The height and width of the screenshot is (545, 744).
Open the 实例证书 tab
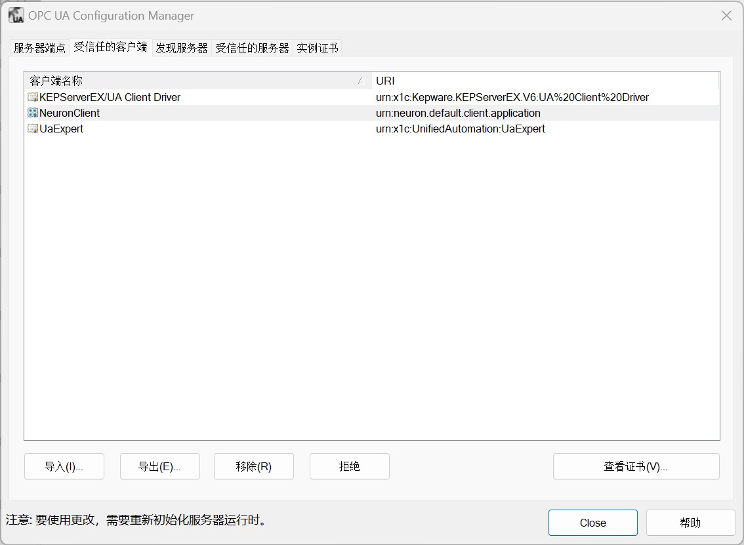click(317, 47)
